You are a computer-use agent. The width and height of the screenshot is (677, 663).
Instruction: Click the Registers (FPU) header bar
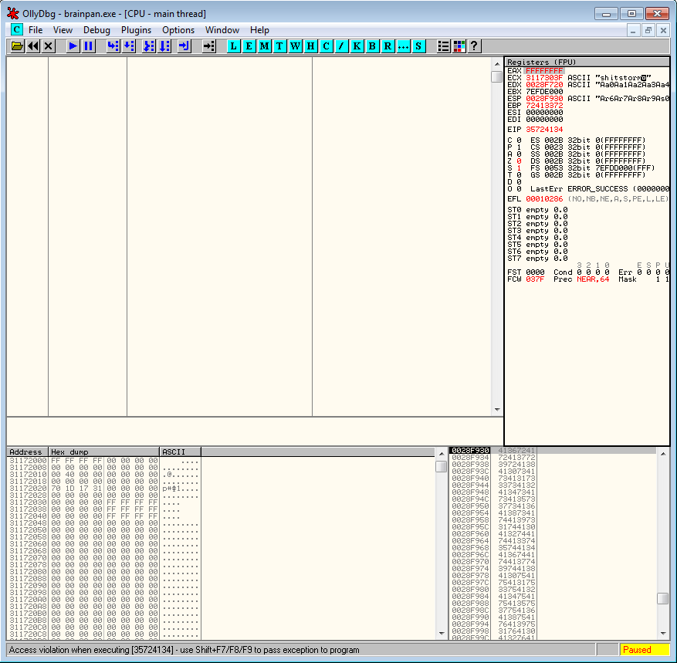pos(587,63)
